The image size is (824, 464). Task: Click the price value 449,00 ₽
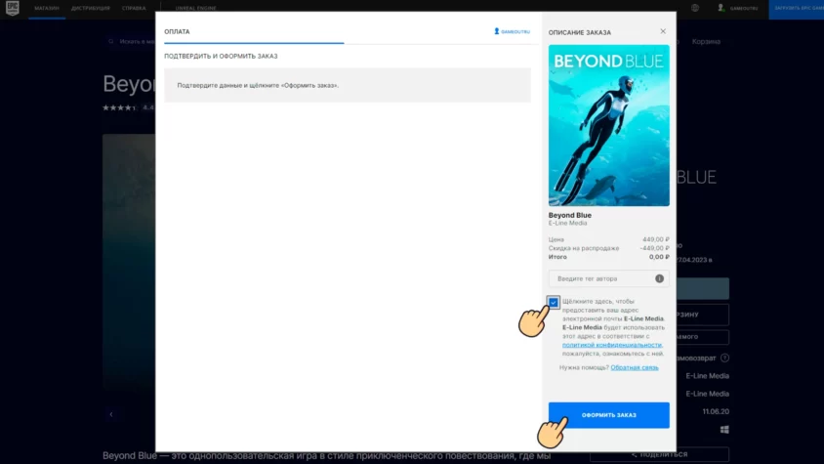point(655,240)
